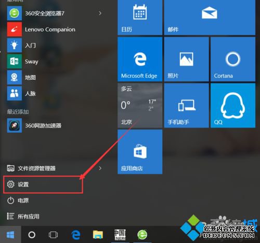Open the 照片 photos tile
The image size is (260, 243).
[187, 59]
